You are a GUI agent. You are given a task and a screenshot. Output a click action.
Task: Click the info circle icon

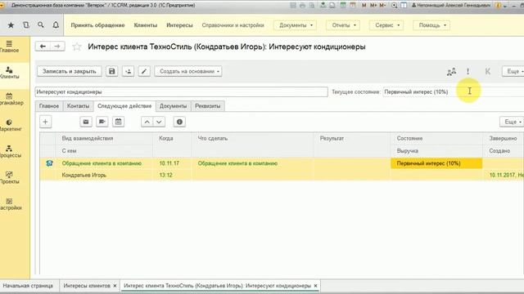click(x=179, y=122)
